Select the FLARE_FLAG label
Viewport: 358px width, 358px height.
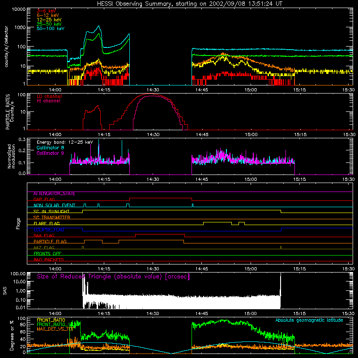47,223
